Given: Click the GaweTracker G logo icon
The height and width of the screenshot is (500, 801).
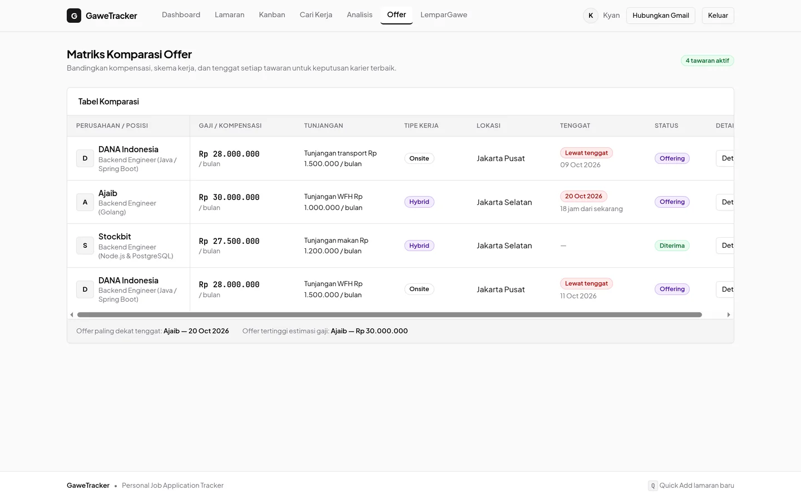Looking at the screenshot, I should point(74,16).
